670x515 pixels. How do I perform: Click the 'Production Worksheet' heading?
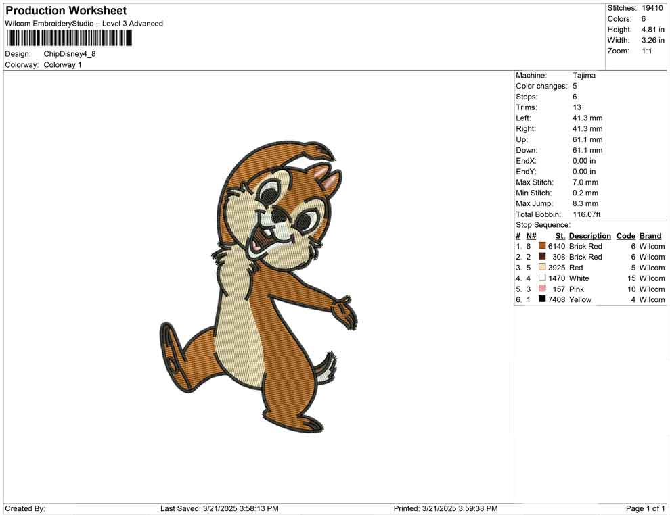[x=66, y=11]
